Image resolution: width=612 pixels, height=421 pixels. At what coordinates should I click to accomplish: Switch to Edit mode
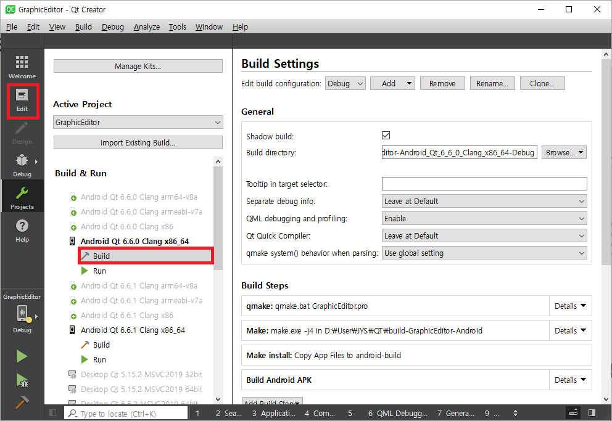[22, 100]
